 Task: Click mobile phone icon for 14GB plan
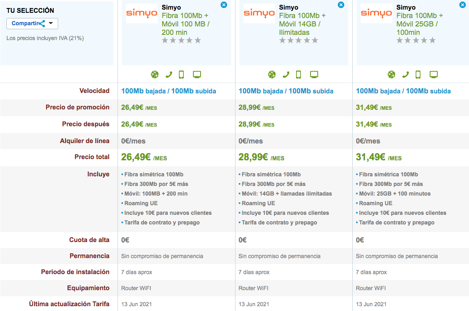pyautogui.click(x=298, y=75)
